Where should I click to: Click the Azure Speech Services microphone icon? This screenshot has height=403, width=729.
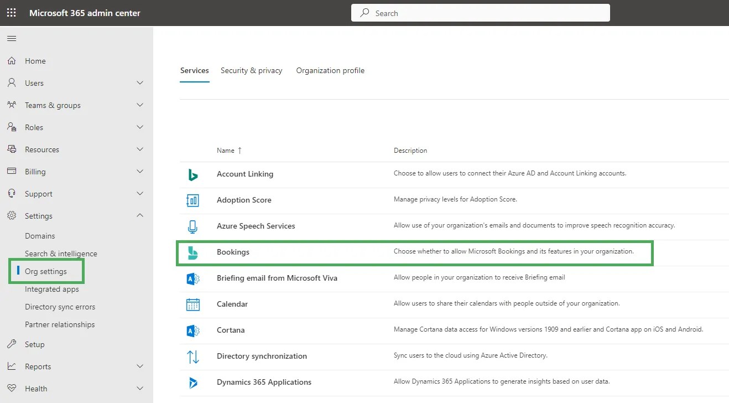[194, 226]
